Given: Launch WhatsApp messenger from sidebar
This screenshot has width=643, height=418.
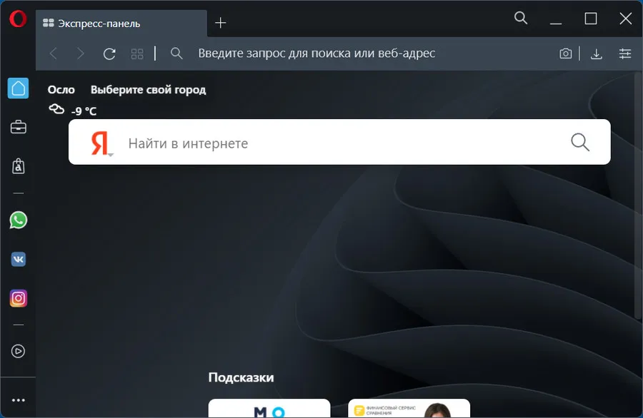Looking at the screenshot, I should point(18,220).
